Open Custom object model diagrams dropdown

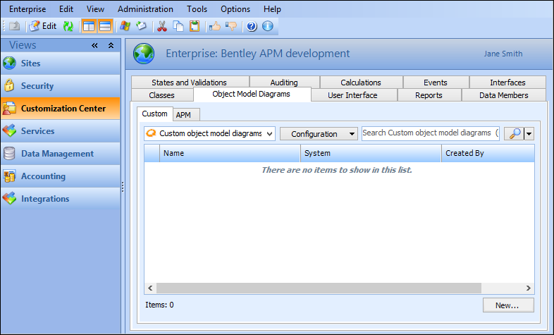pyautogui.click(x=209, y=134)
